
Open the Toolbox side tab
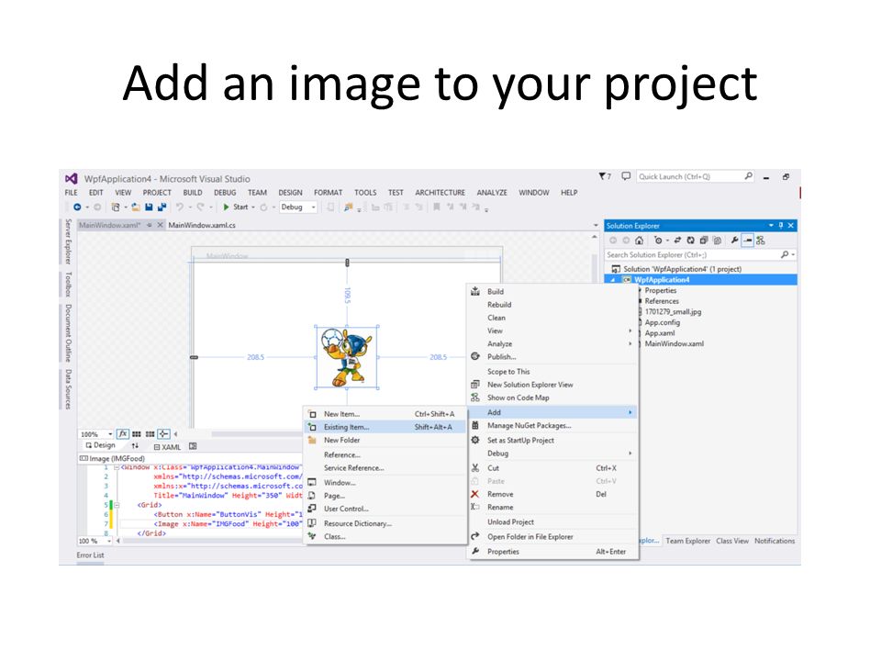(68, 284)
